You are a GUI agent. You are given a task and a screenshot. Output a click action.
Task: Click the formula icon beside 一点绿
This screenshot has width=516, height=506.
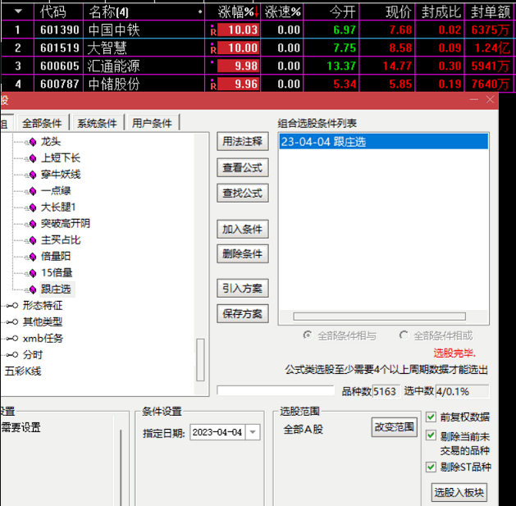pos(33,191)
